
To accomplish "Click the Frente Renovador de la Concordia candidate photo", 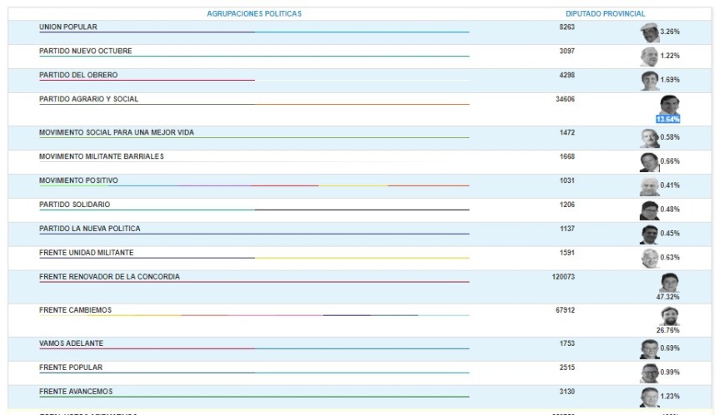I will pos(668,282).
